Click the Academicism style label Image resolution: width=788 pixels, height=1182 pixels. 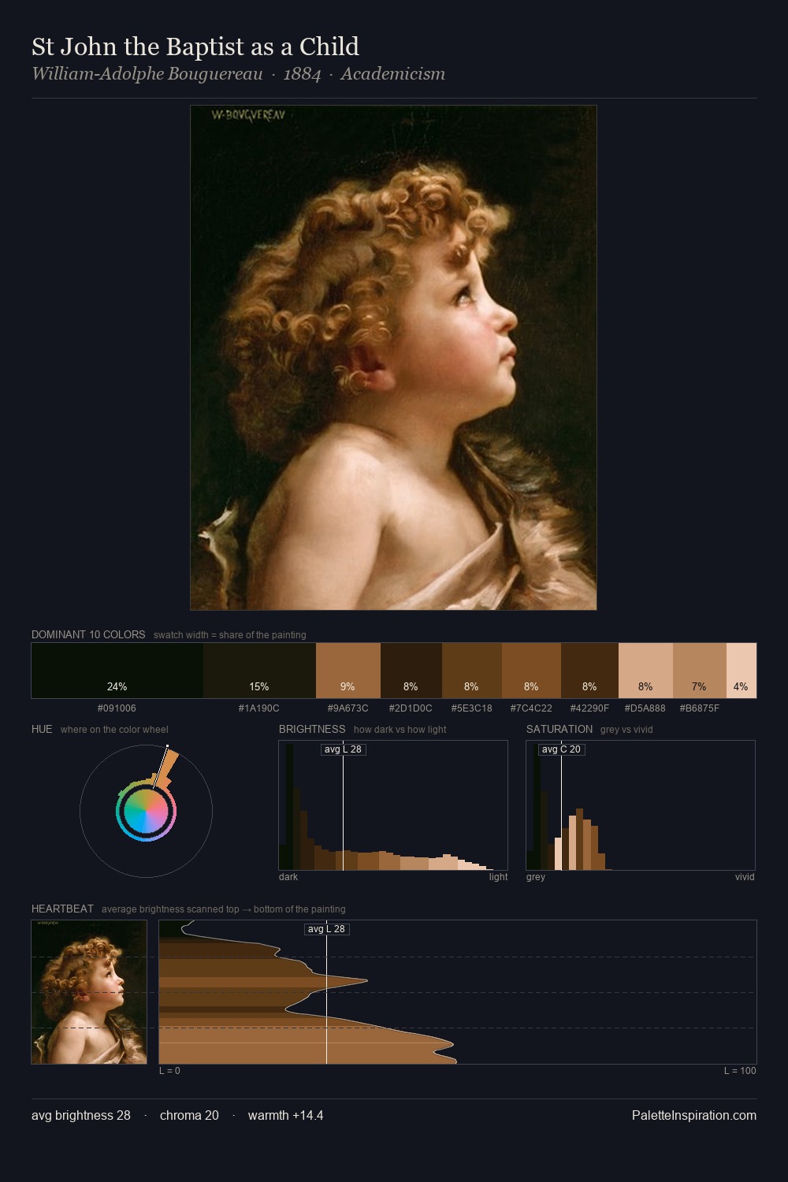pos(392,74)
